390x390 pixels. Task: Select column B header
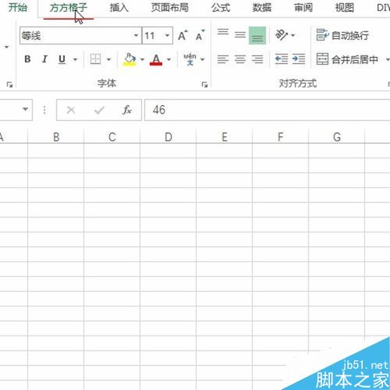(x=56, y=136)
